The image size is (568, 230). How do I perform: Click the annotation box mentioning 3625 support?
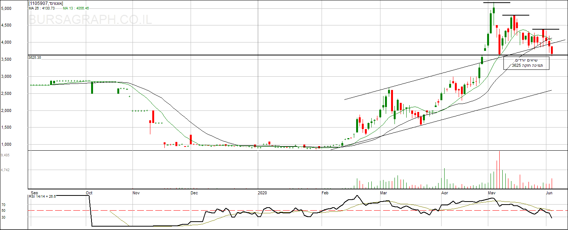526,63
